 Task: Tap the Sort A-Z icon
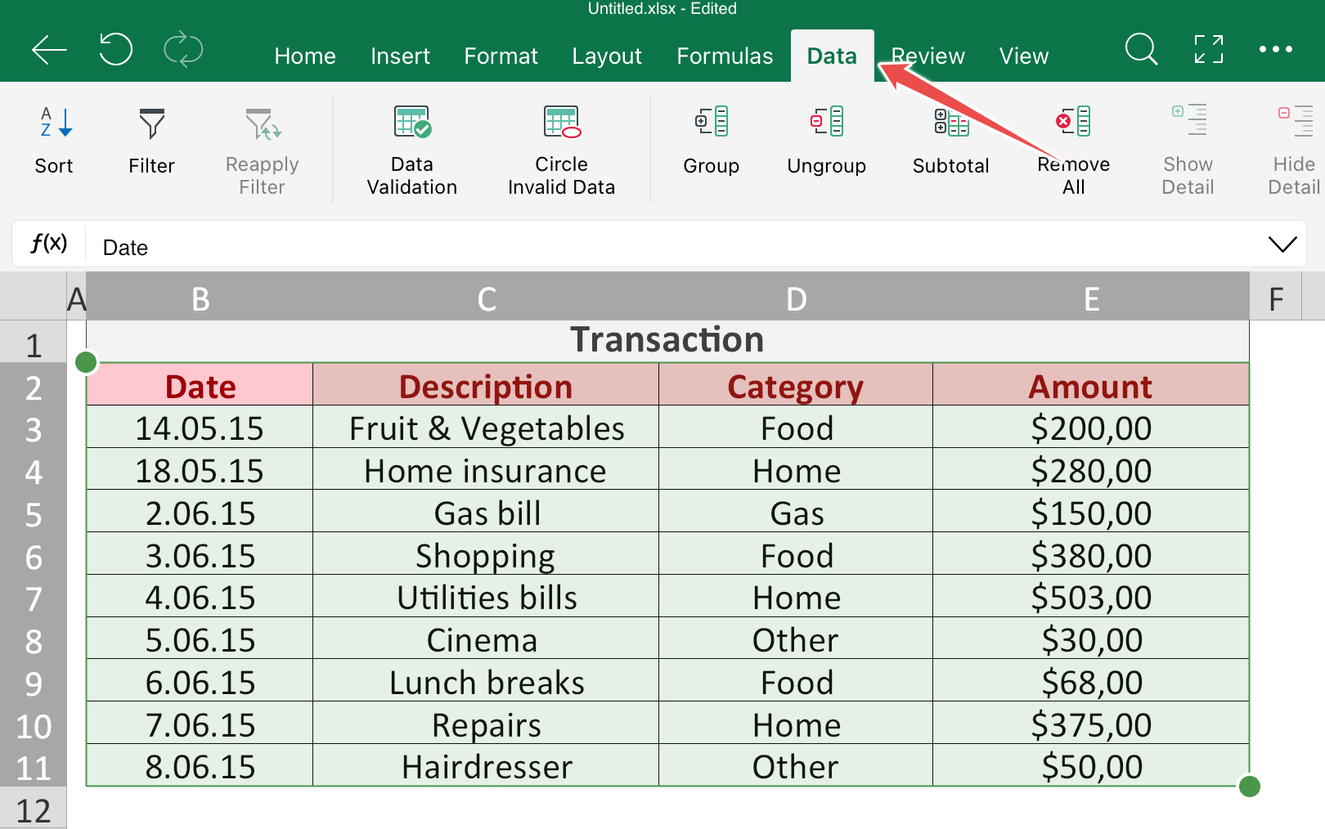click(x=55, y=124)
